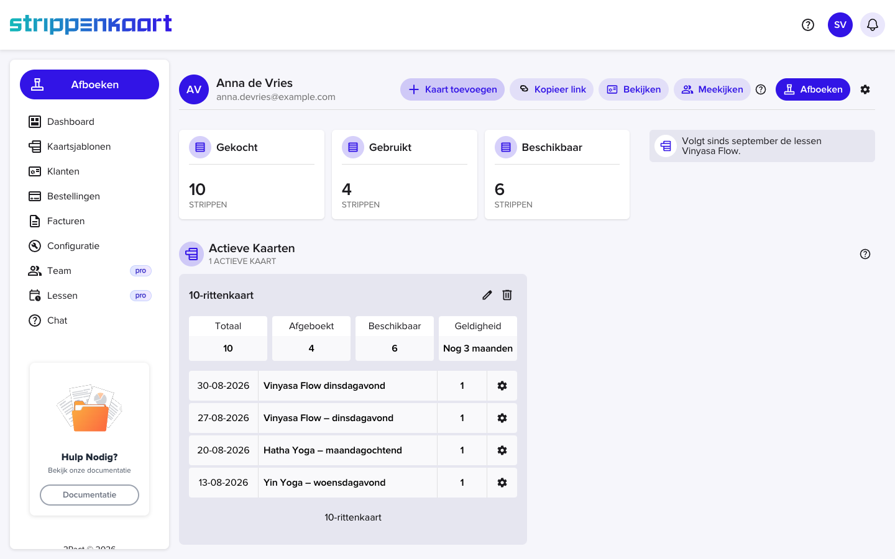The width and height of the screenshot is (895, 559).
Task: Go to the strippenkaart logo home
Action: coord(91,24)
